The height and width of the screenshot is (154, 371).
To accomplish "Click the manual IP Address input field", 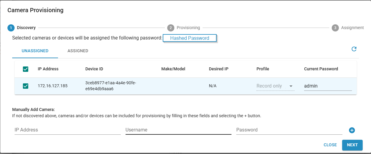I will (x=68, y=130).
